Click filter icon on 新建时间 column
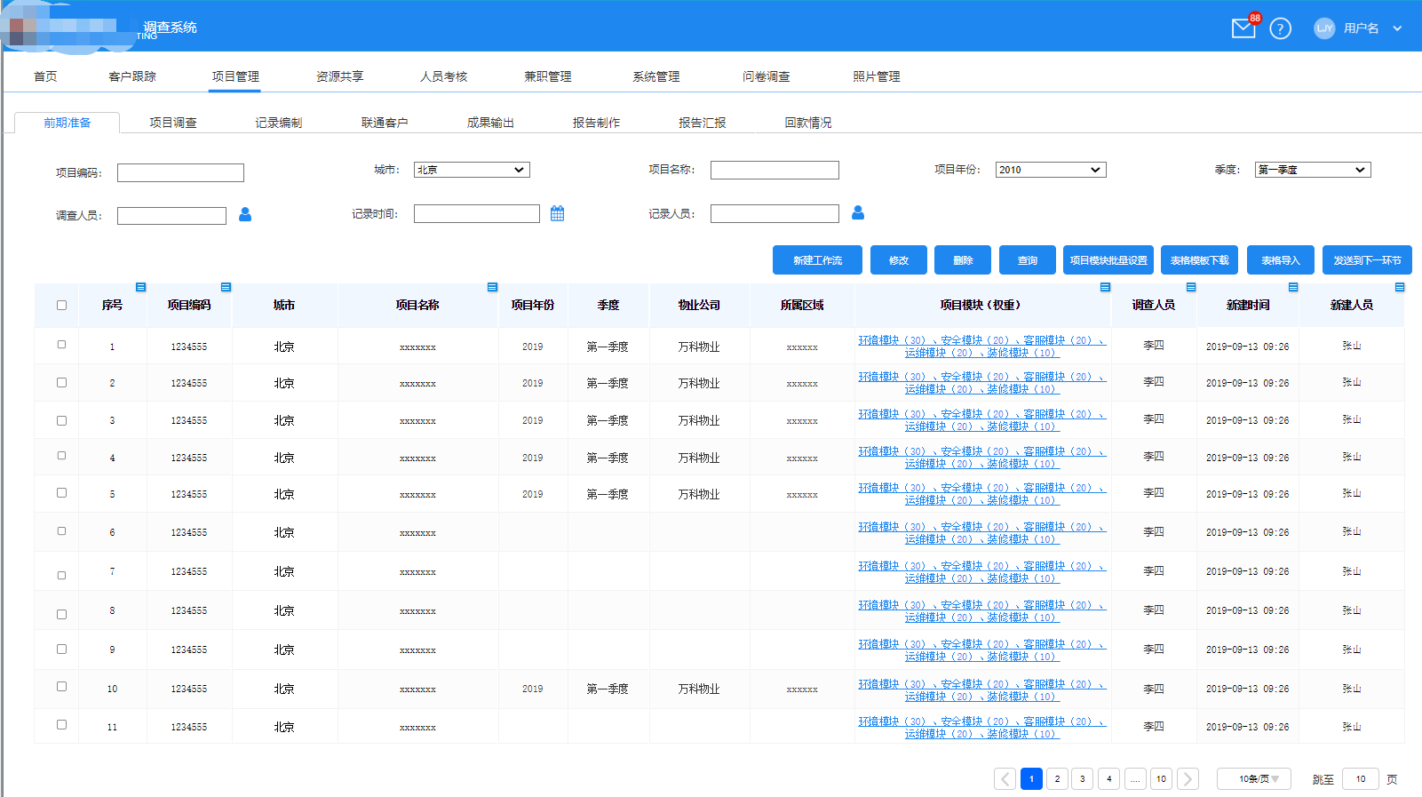 pyautogui.click(x=1293, y=287)
